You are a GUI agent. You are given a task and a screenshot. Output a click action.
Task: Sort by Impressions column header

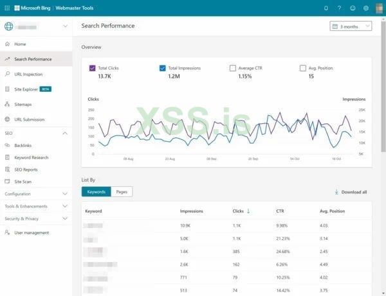click(x=192, y=211)
